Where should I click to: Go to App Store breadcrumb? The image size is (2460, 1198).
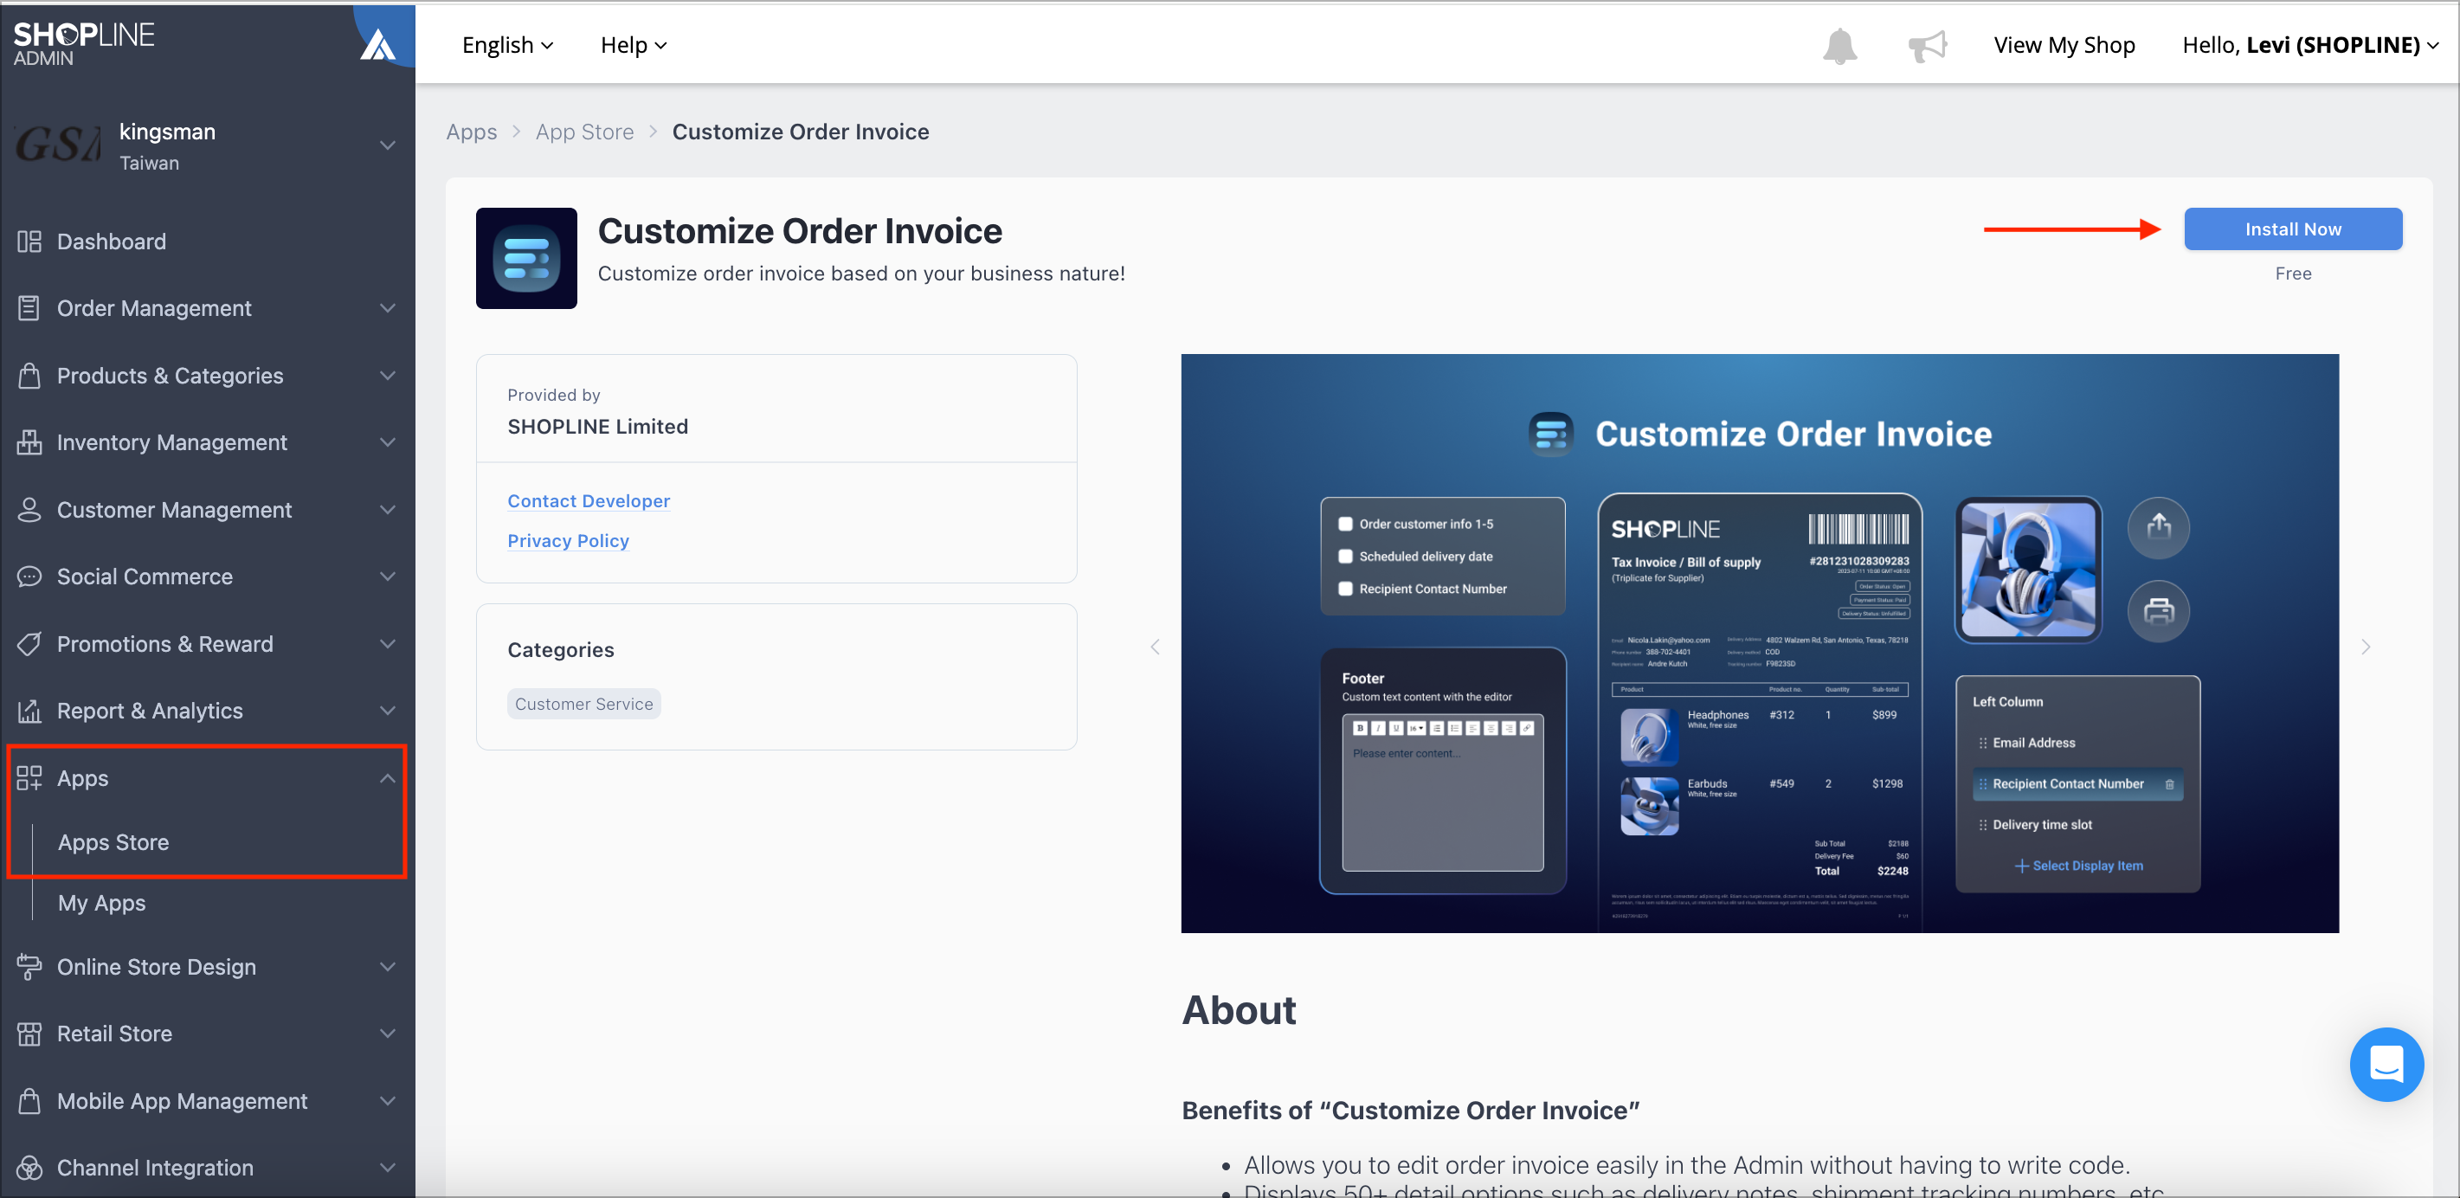coord(584,132)
